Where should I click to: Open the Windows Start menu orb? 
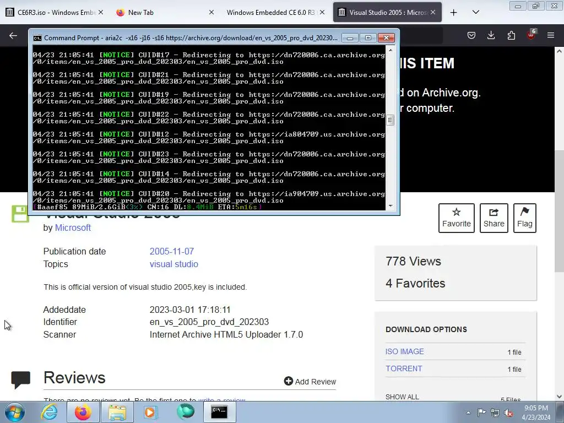[15, 412]
